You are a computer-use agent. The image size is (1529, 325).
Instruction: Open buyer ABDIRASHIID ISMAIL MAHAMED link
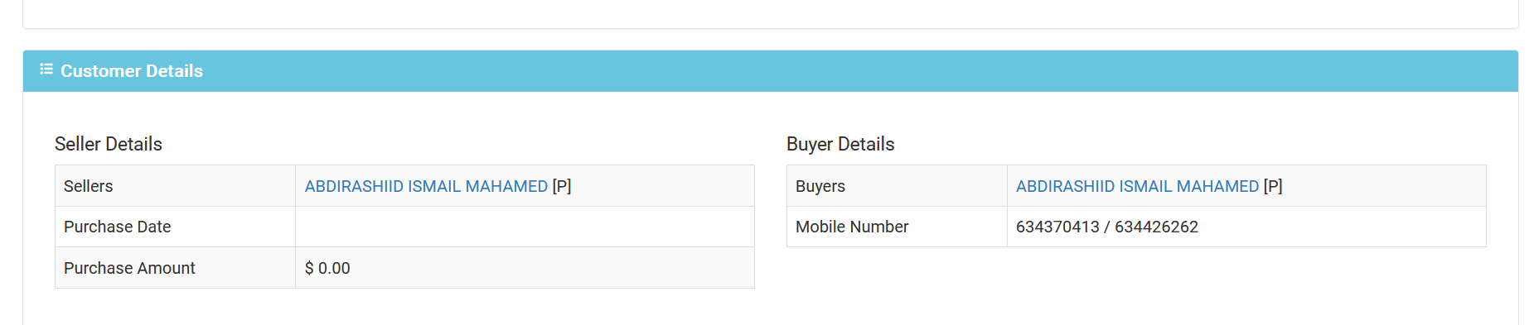pyautogui.click(x=1137, y=186)
